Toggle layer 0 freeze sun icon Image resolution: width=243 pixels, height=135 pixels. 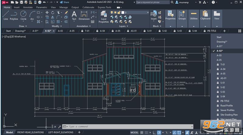(x=115, y=12)
